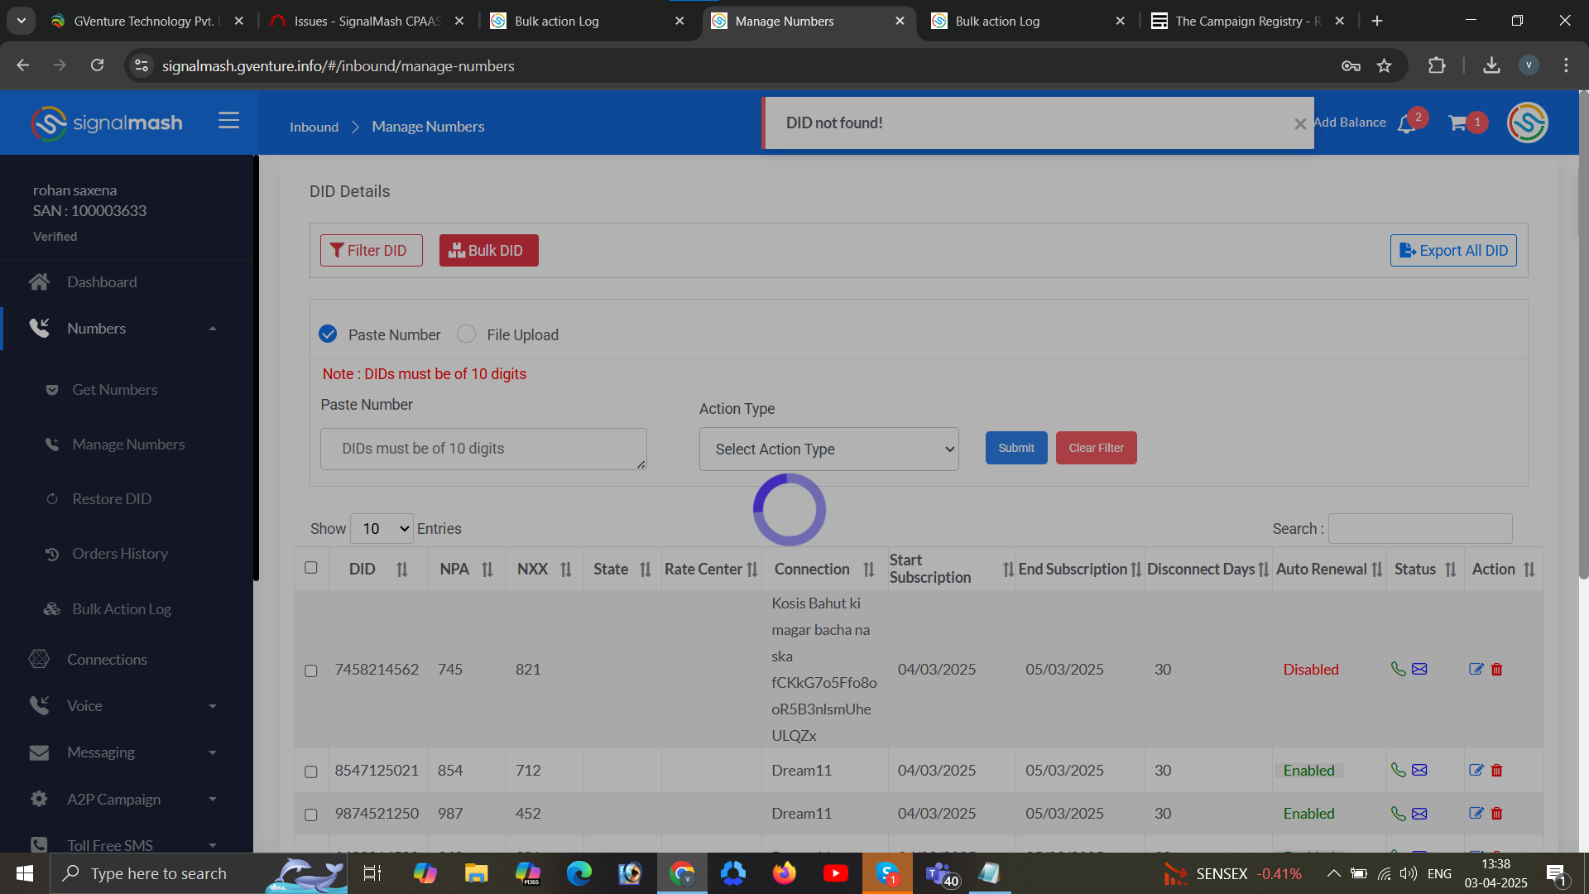Open Select Action Type dropdown
The height and width of the screenshot is (894, 1589).
point(828,449)
